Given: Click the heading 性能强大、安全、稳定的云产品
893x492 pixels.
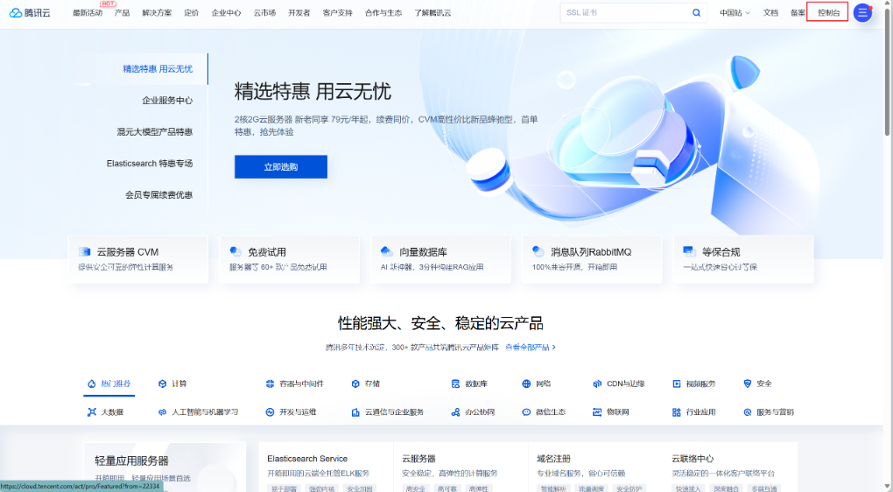Looking at the screenshot, I should [x=440, y=323].
